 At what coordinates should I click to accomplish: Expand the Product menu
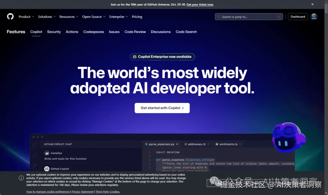(x=26, y=17)
